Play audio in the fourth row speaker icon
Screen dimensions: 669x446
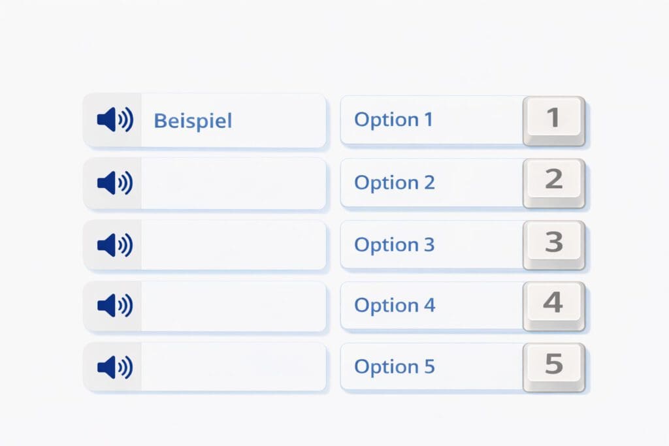point(115,306)
